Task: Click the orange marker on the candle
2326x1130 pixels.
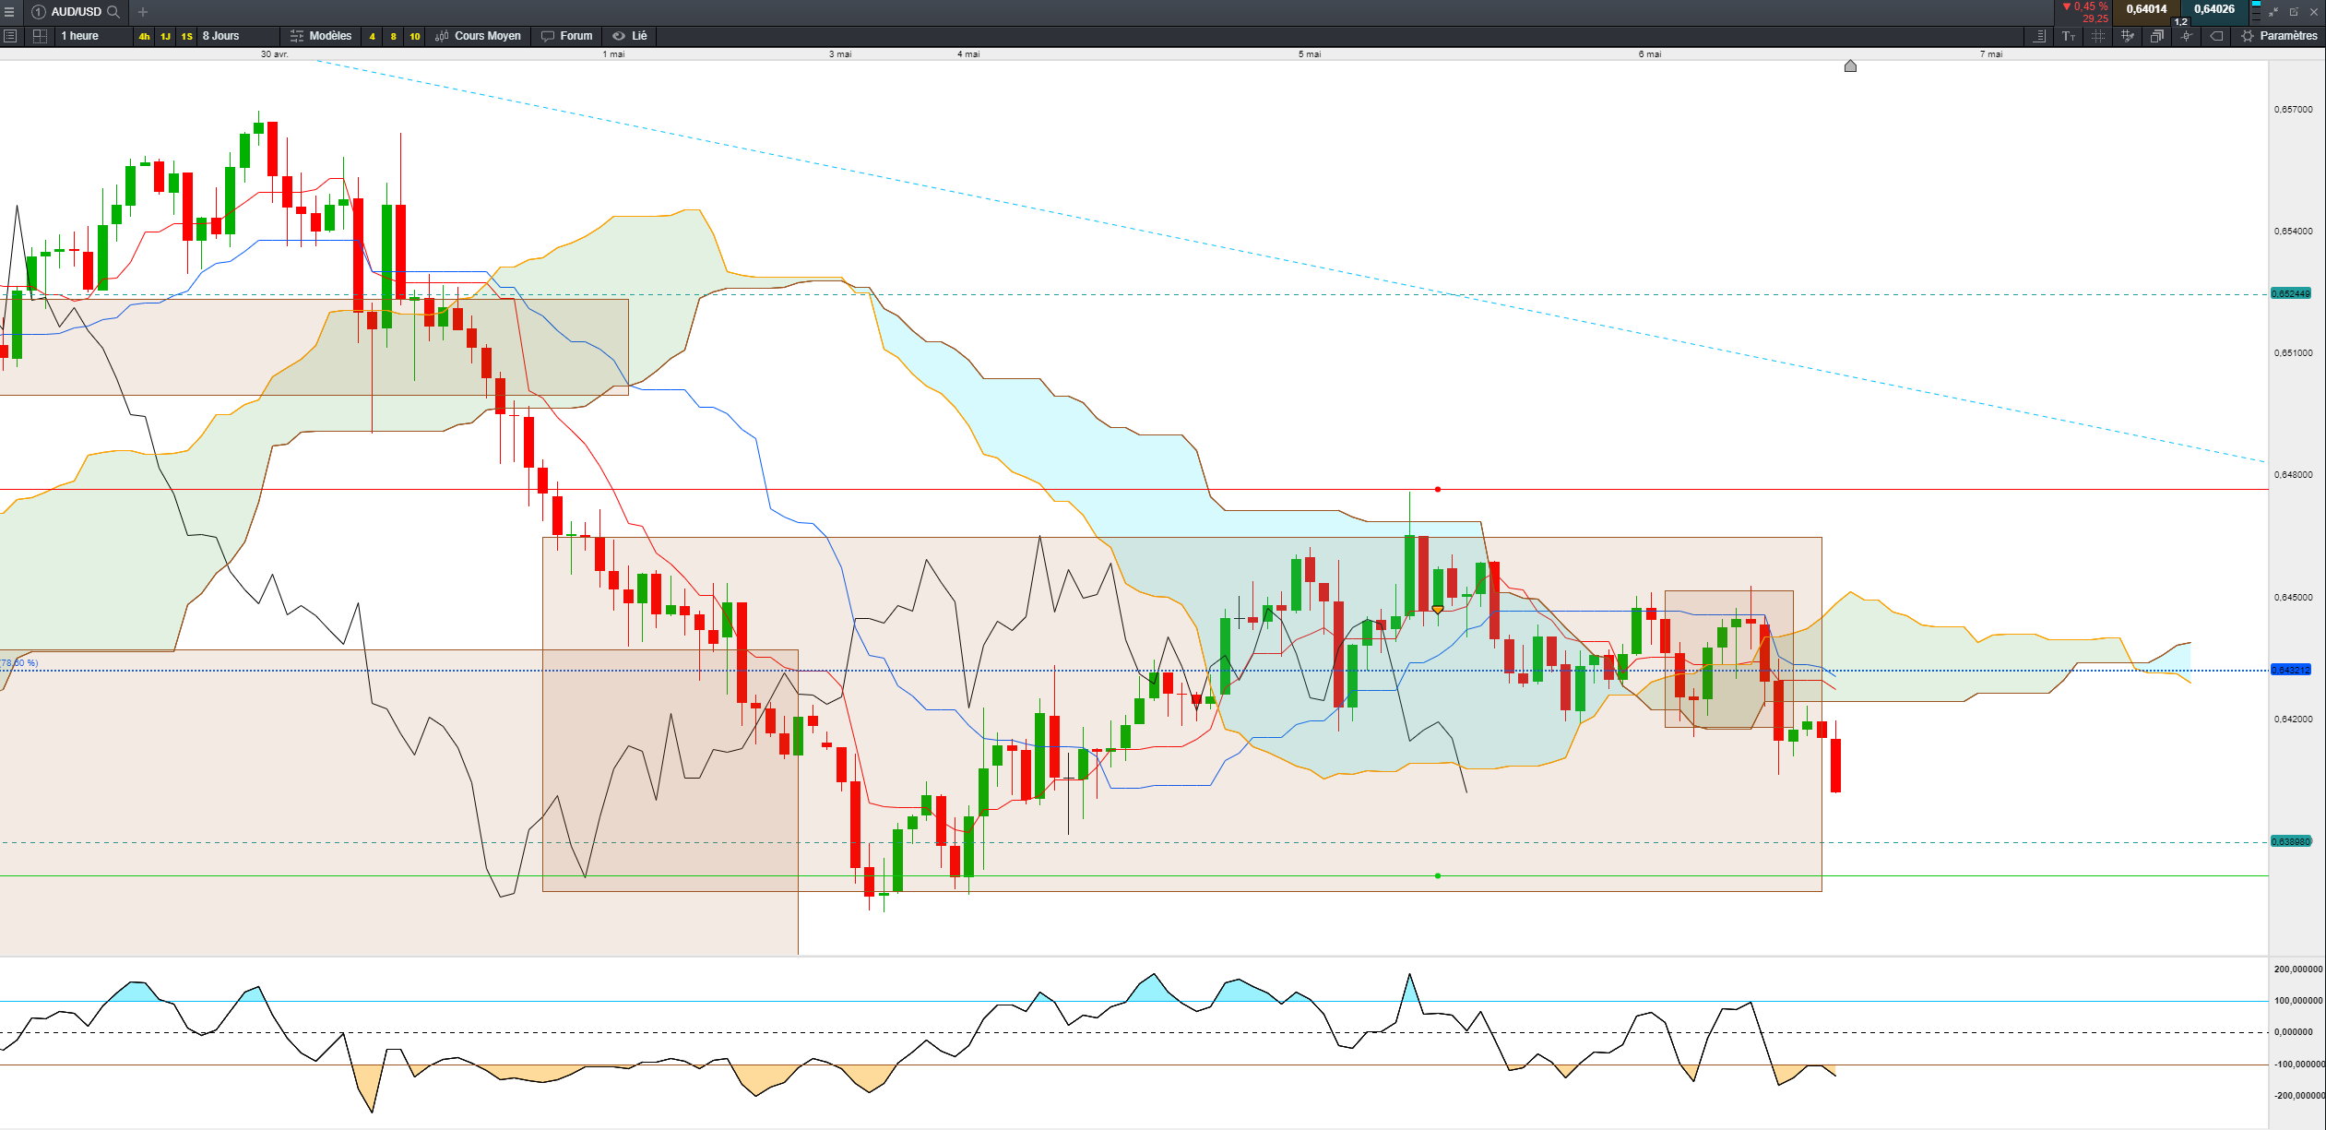Action: (1438, 610)
